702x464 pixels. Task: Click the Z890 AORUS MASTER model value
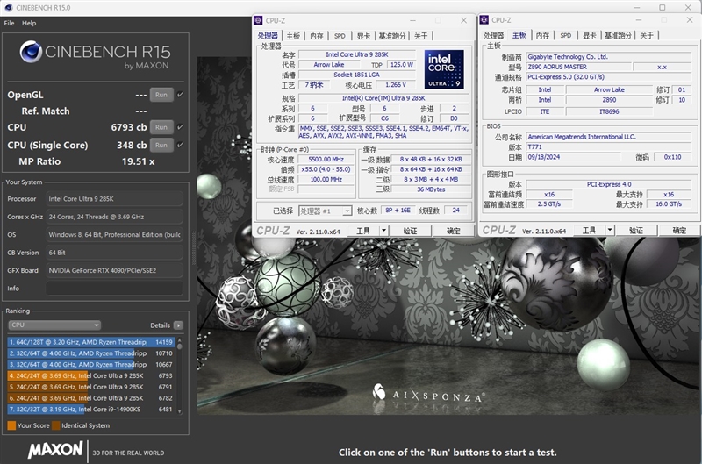point(578,67)
